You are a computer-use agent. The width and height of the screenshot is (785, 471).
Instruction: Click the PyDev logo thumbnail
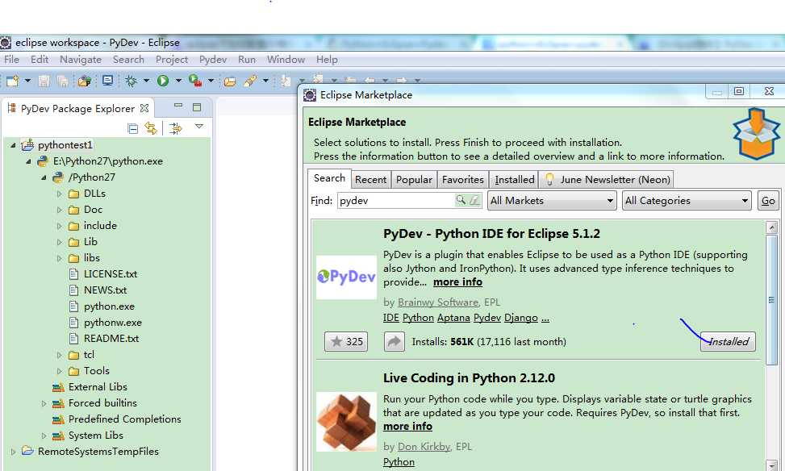[x=346, y=277]
